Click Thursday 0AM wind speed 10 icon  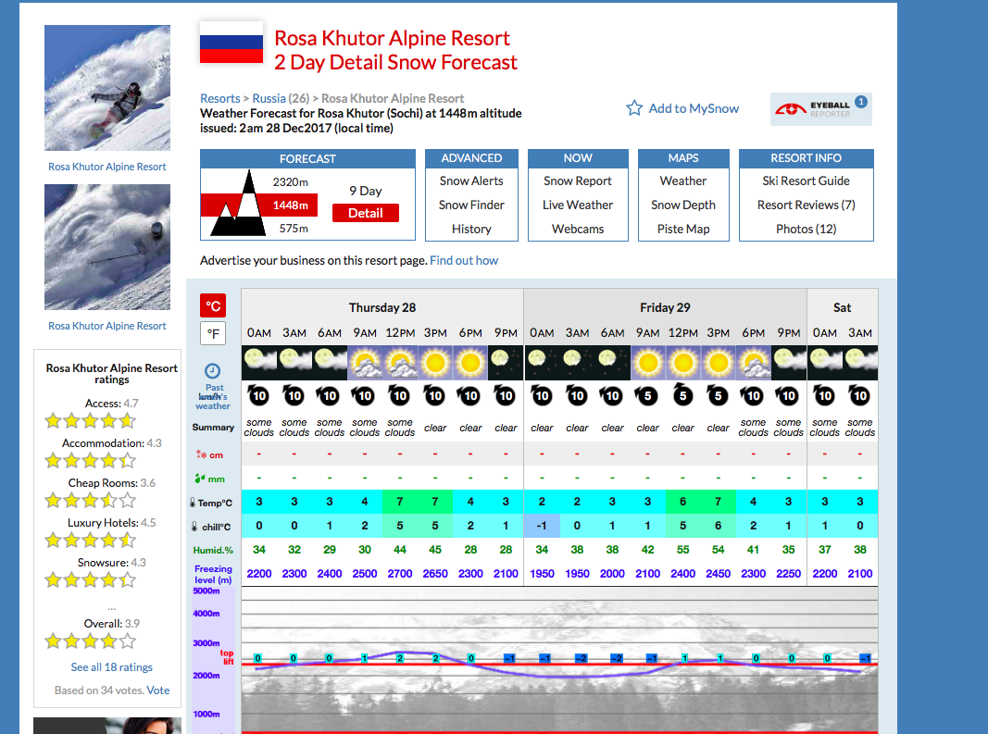coord(258,395)
